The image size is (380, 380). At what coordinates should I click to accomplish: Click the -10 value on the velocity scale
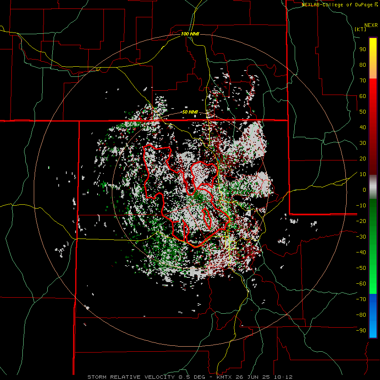tap(361, 206)
